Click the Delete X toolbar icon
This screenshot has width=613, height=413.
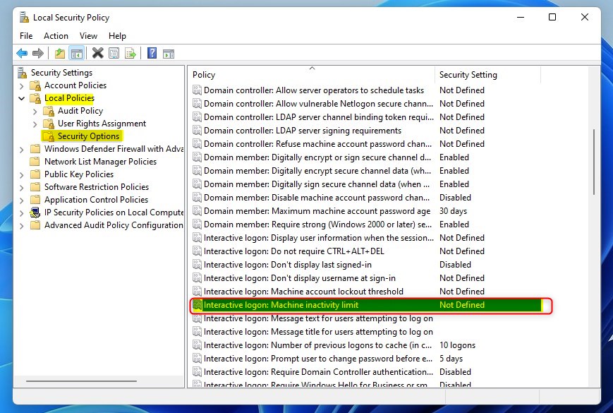click(x=97, y=53)
